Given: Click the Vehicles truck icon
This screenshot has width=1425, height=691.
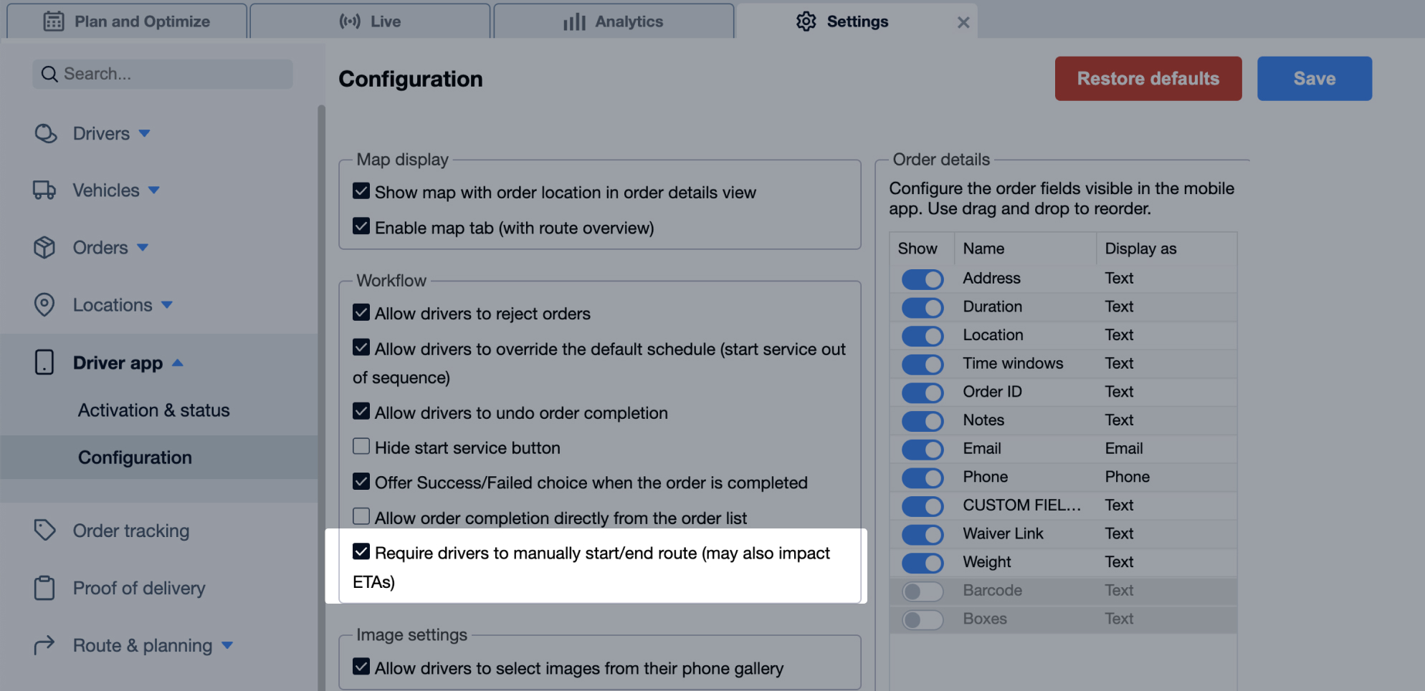Looking at the screenshot, I should click(x=45, y=190).
